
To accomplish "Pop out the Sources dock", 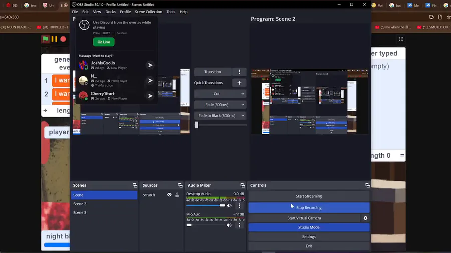I will (180, 185).
